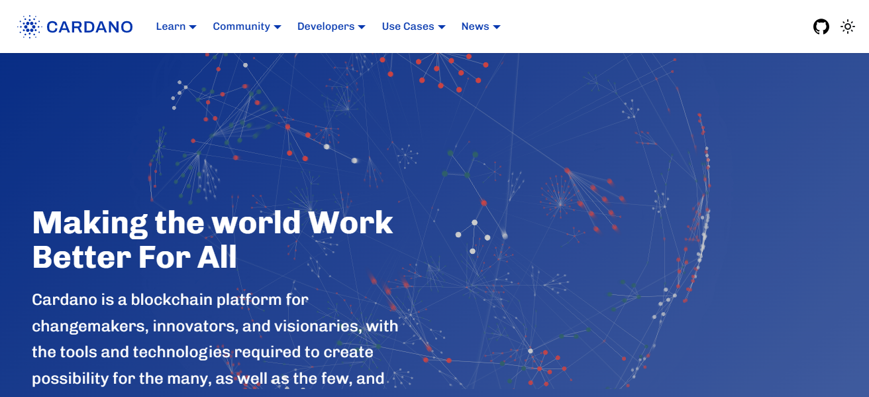This screenshot has height=397, width=869.
Task: Expand the Use Cases dropdown menu
Action: (x=407, y=27)
